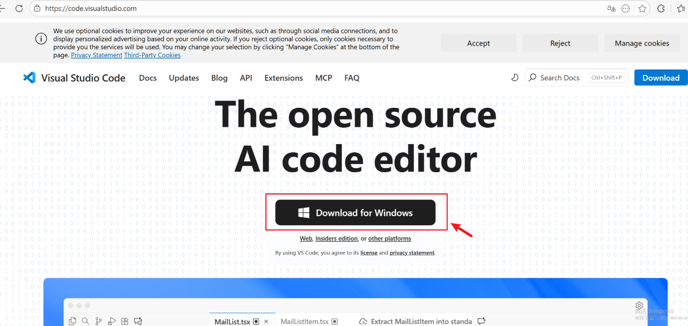688x326 pixels.
Task: Click the Source Control icon in preview
Action: coord(98,321)
